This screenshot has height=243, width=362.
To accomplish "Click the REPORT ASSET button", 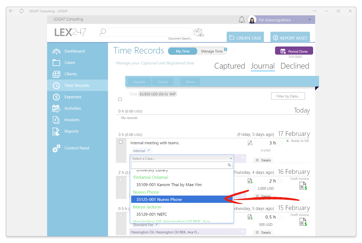I will (x=290, y=38).
